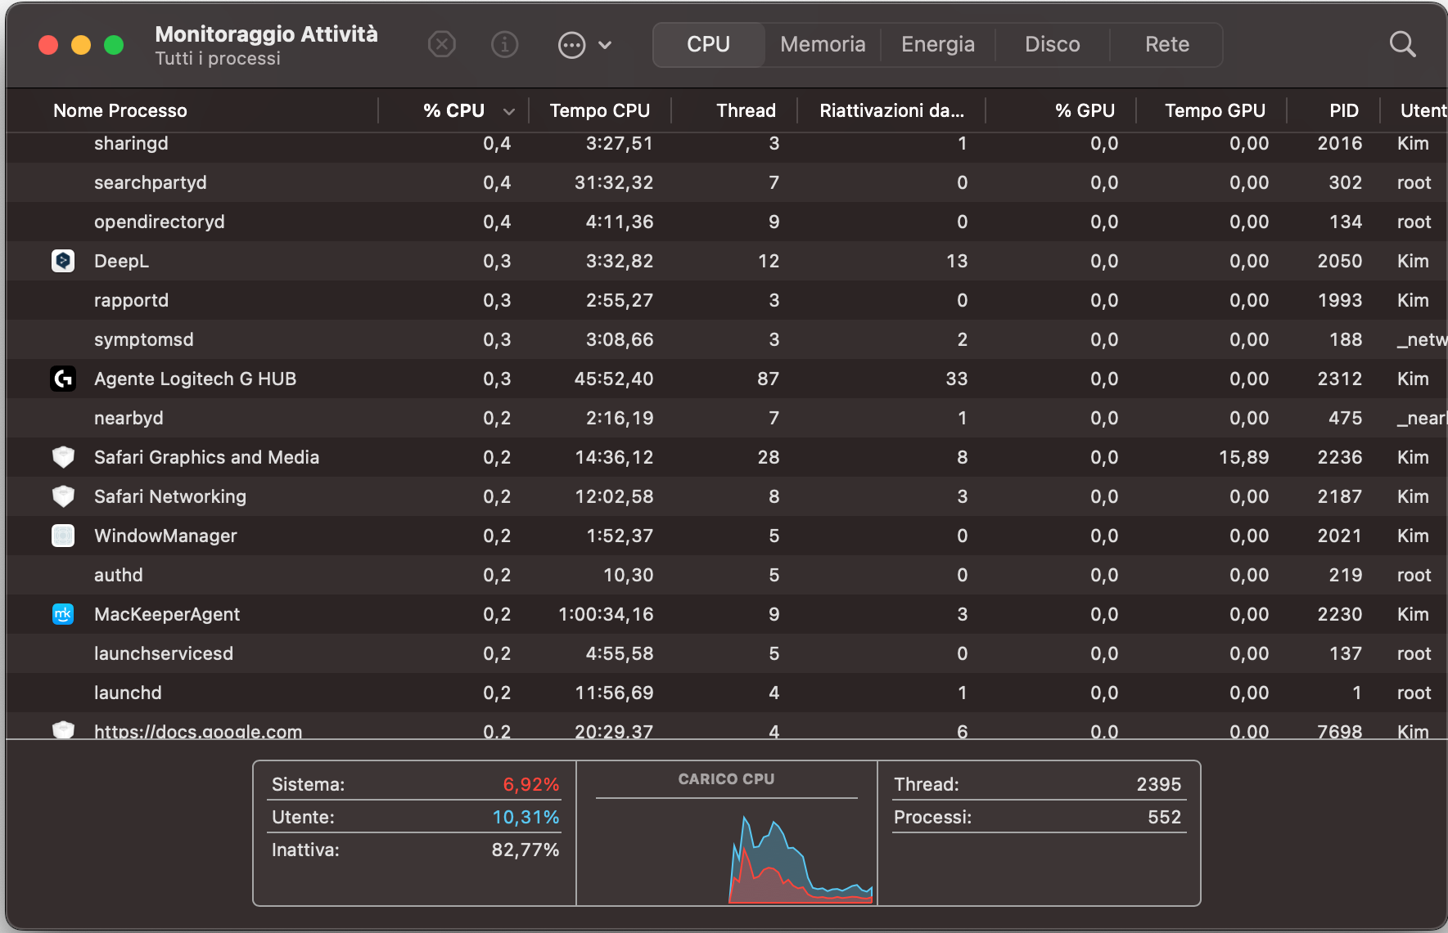
Task: Click the Utente 10,31% value
Action: coord(526,817)
